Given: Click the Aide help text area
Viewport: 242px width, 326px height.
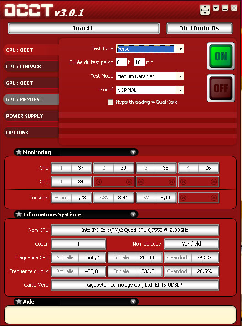Looking at the screenshot, I should coord(120,315).
